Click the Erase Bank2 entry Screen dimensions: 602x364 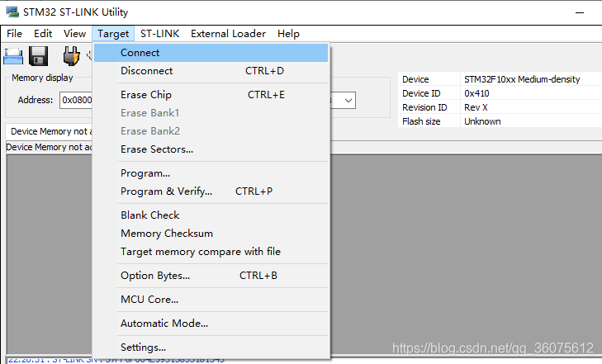[x=211, y=130]
